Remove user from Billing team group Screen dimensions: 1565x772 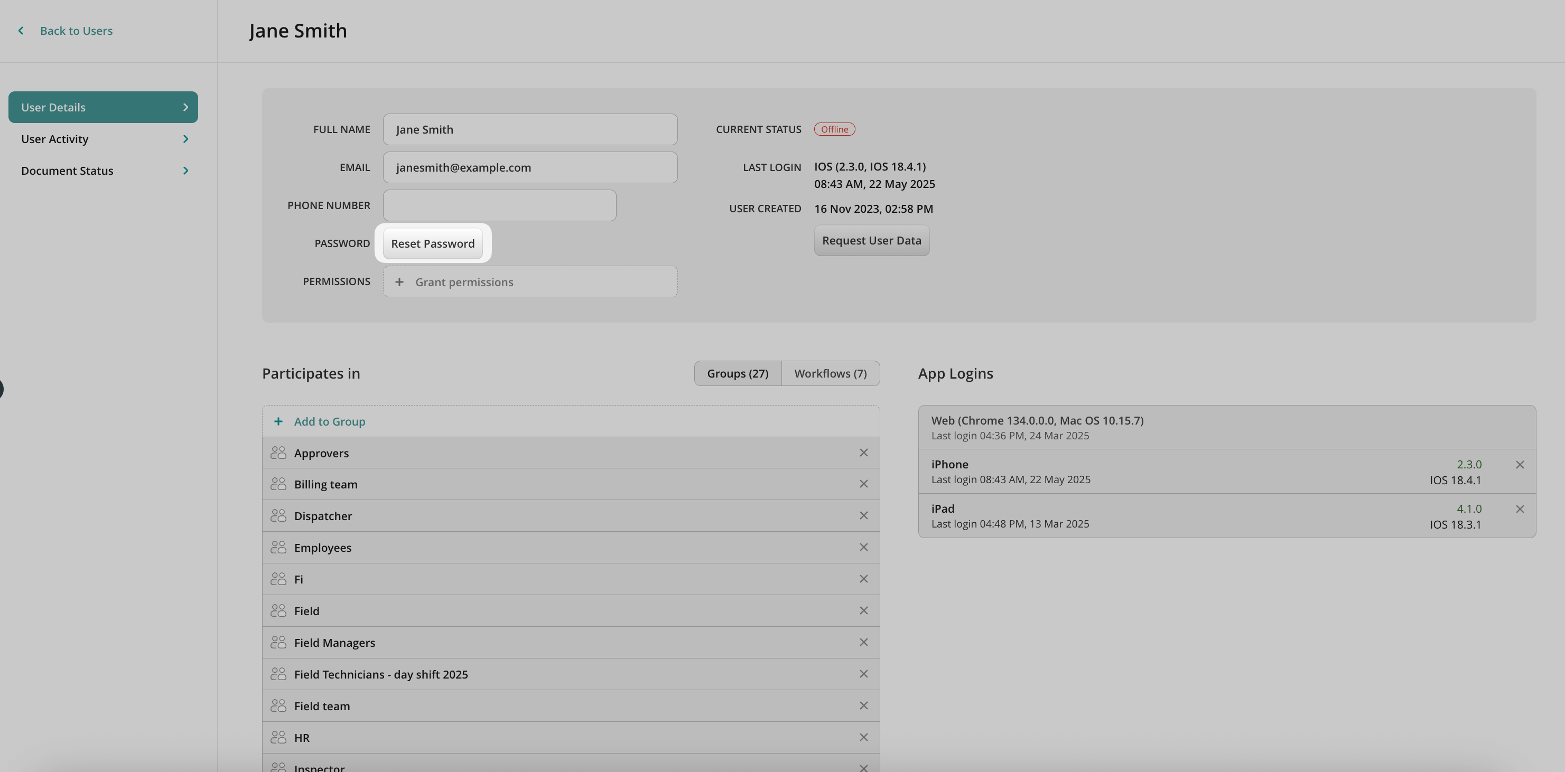(x=863, y=484)
